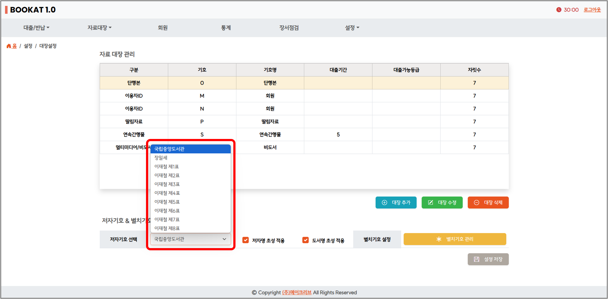Click the edit pencil icon on 대장 수정

pos(431,203)
